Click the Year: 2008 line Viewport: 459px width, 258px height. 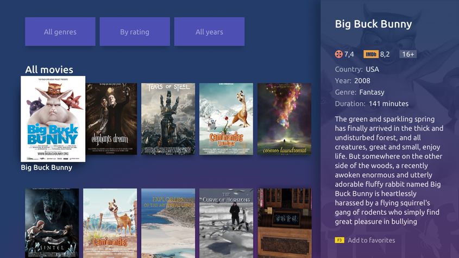click(x=353, y=81)
